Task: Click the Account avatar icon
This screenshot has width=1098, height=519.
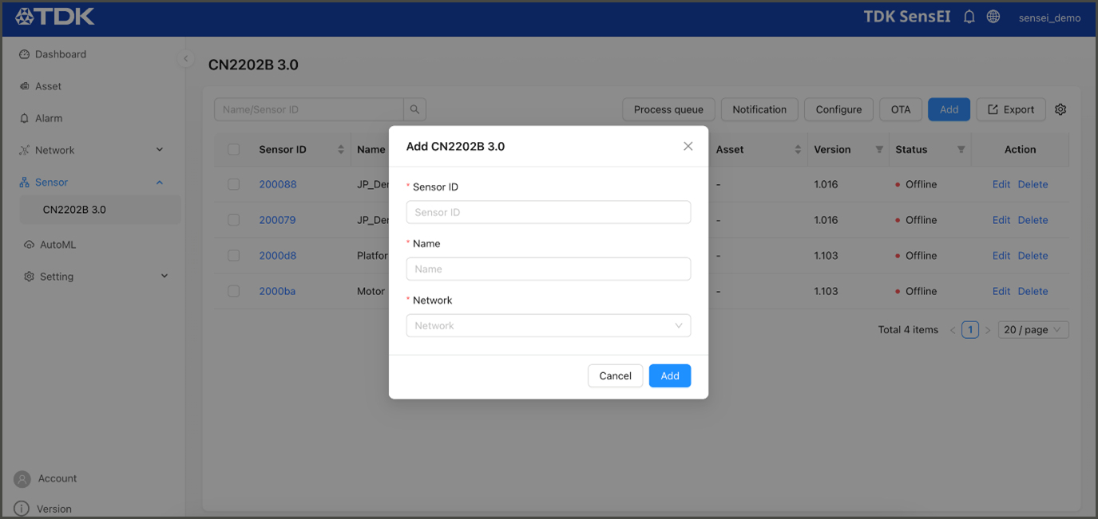Action: click(x=22, y=479)
